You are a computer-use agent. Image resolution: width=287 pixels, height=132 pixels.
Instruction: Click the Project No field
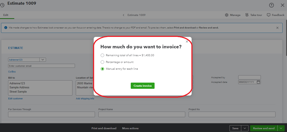tap(232, 114)
